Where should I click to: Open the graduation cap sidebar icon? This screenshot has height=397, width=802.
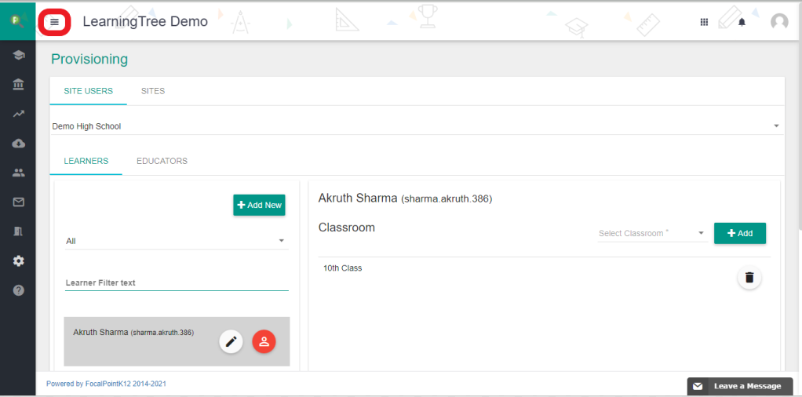(18, 55)
